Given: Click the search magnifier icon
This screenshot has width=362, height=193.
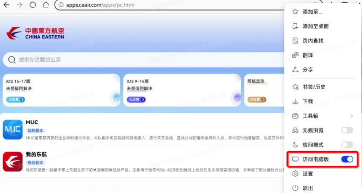Looking at the screenshot, I should tap(12, 60).
